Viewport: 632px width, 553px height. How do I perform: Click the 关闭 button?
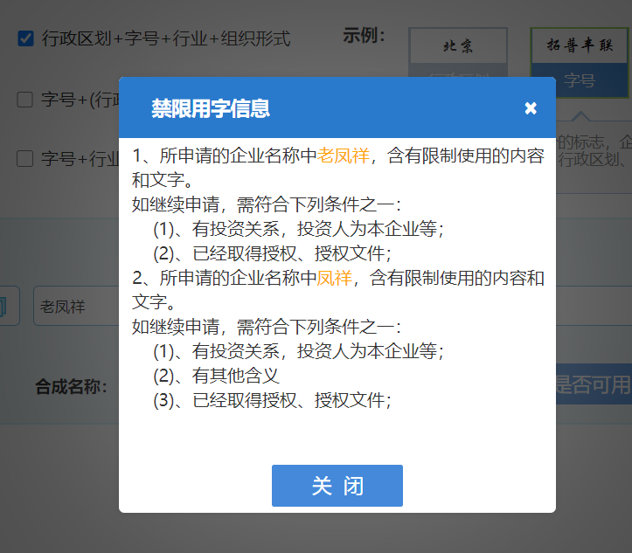(x=337, y=486)
